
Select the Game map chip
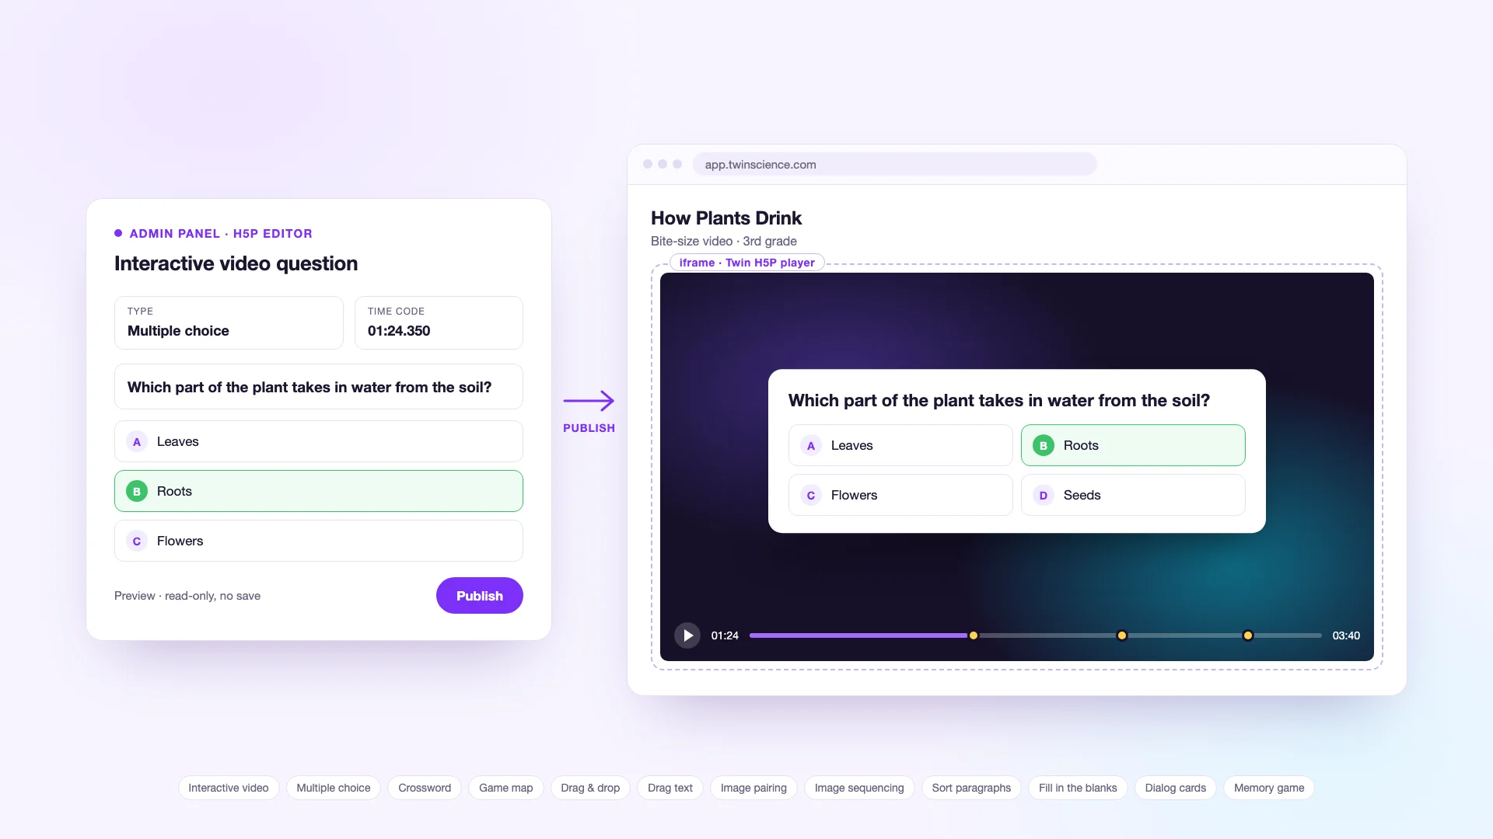[506, 788]
